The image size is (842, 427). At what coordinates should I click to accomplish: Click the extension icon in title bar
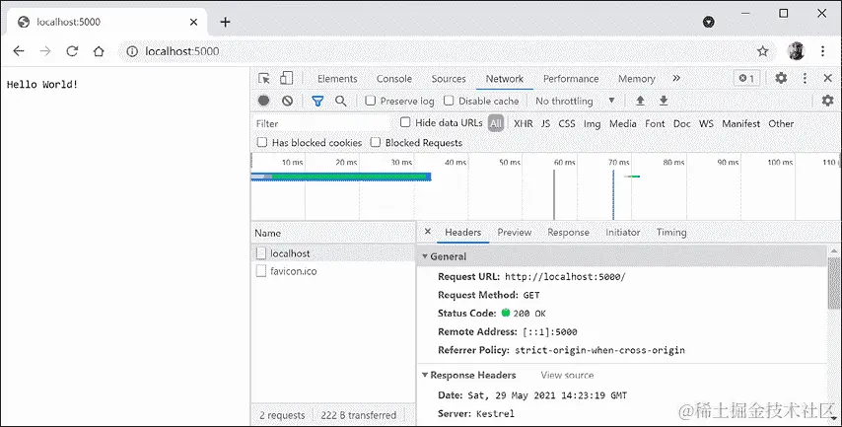(709, 22)
